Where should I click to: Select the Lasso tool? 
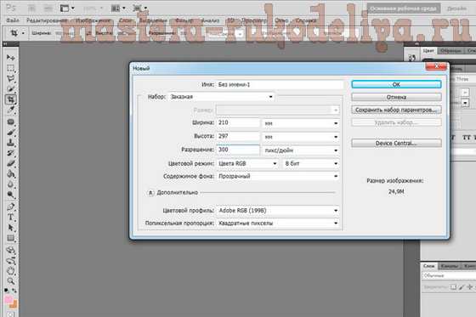click(10, 78)
